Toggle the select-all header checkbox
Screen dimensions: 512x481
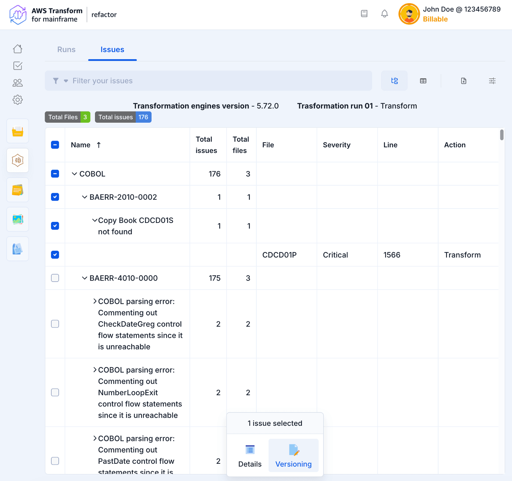pyautogui.click(x=55, y=145)
